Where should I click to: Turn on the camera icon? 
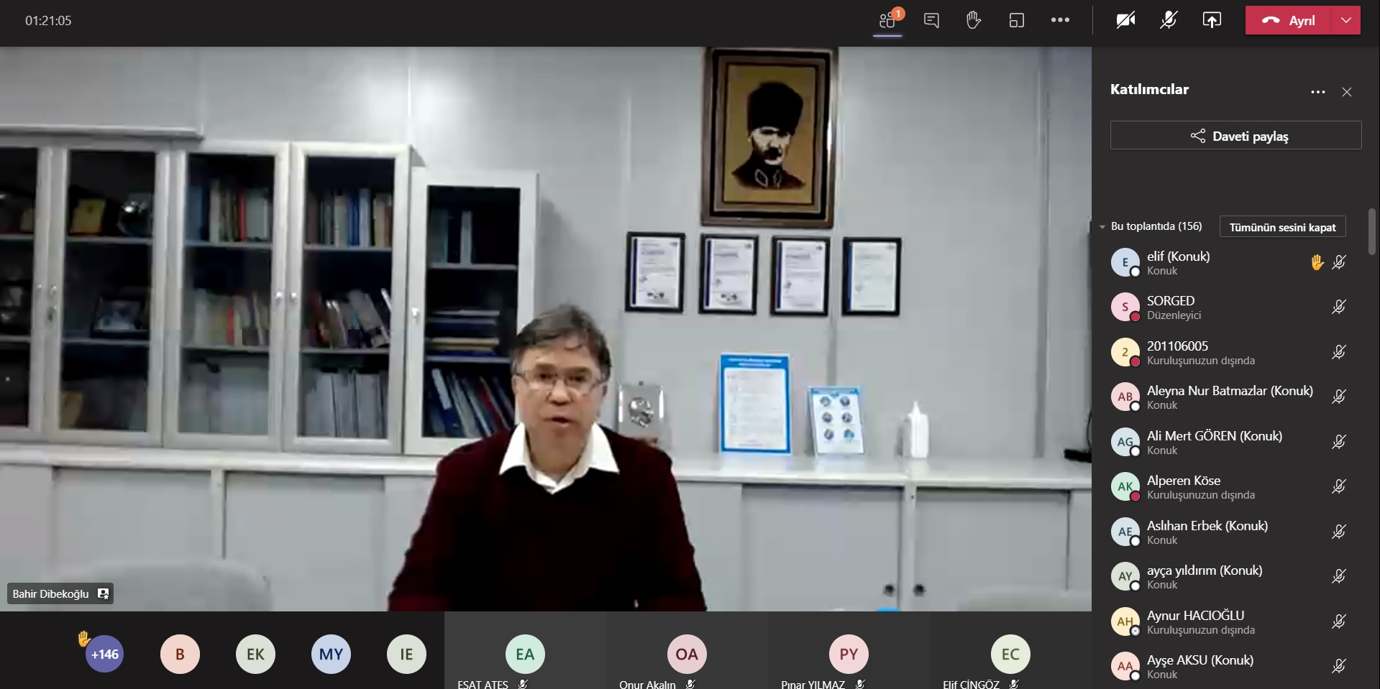(x=1125, y=20)
